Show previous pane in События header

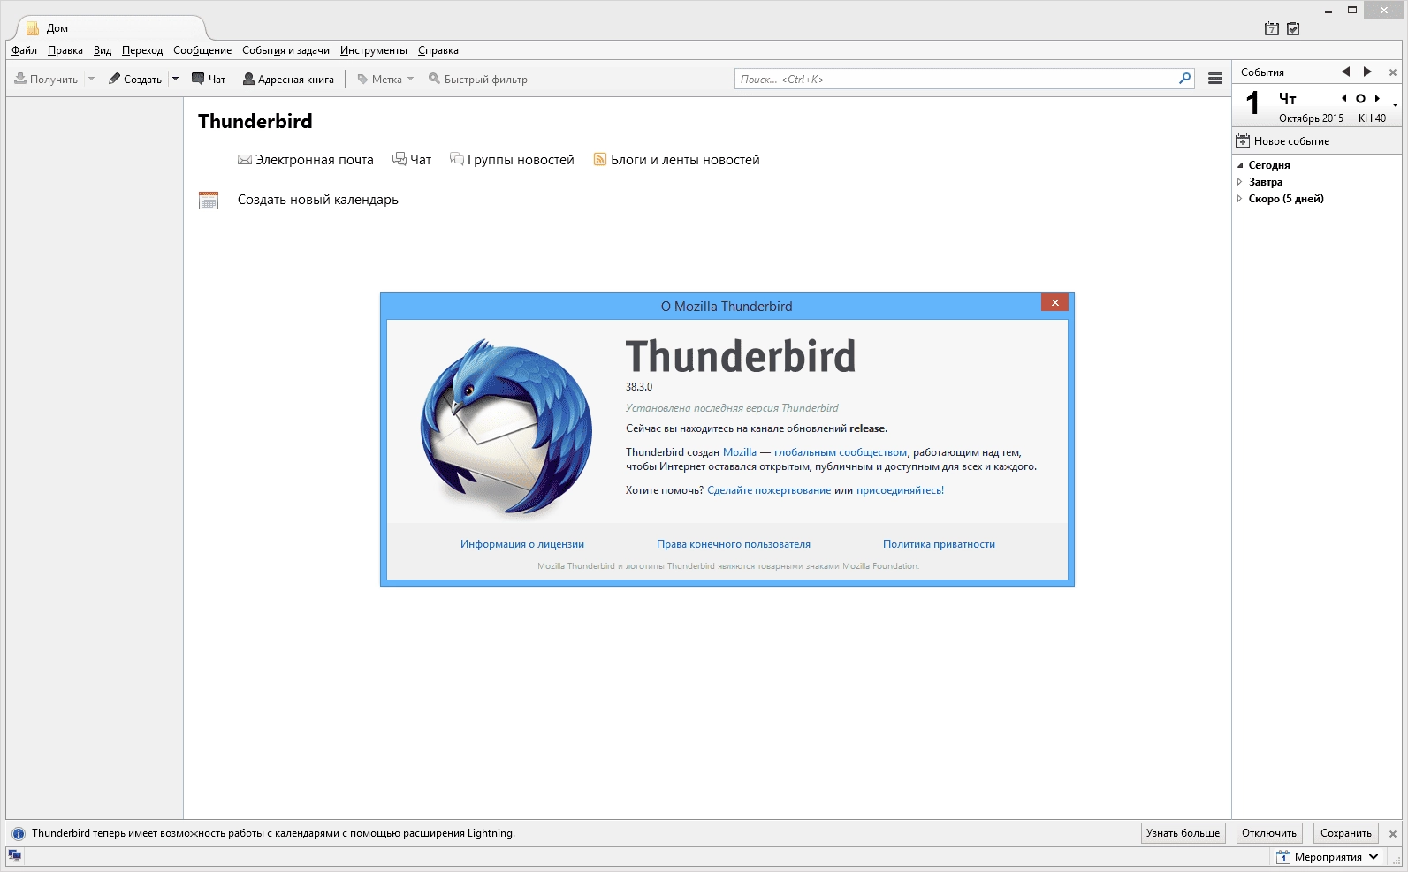point(1346,72)
